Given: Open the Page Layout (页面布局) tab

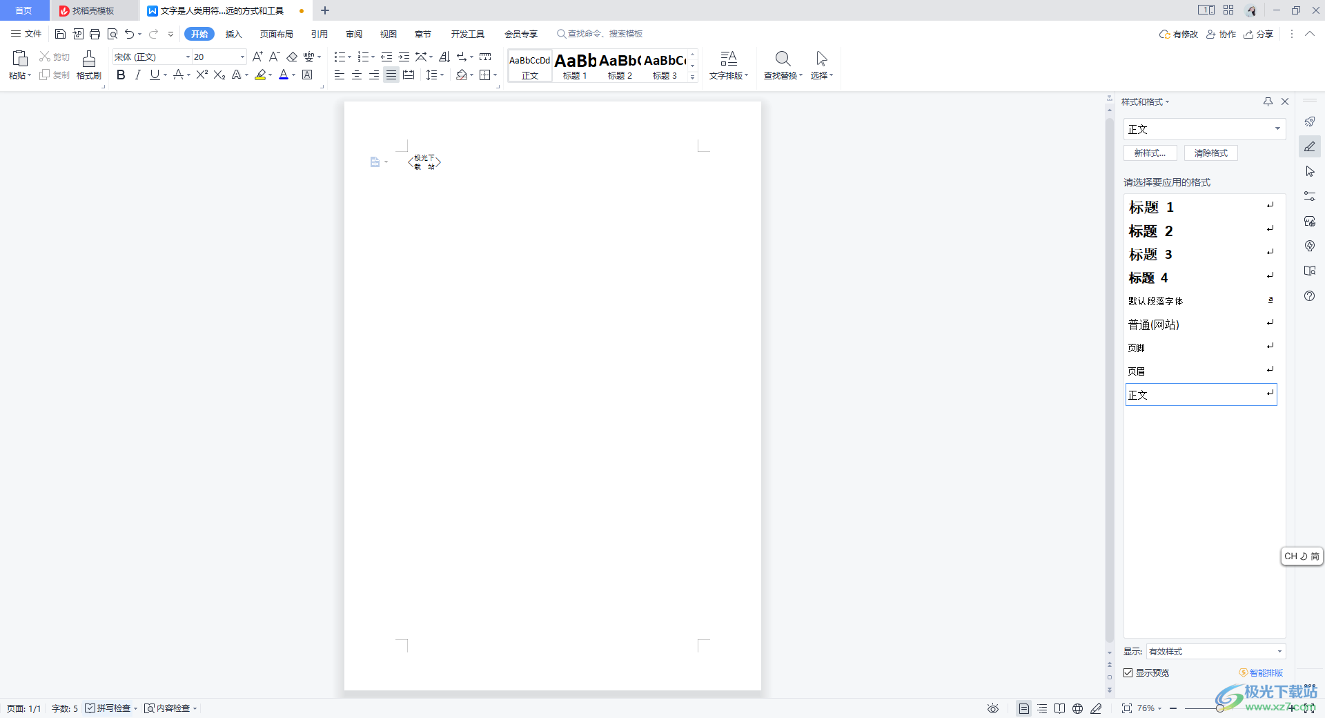Looking at the screenshot, I should click(277, 34).
